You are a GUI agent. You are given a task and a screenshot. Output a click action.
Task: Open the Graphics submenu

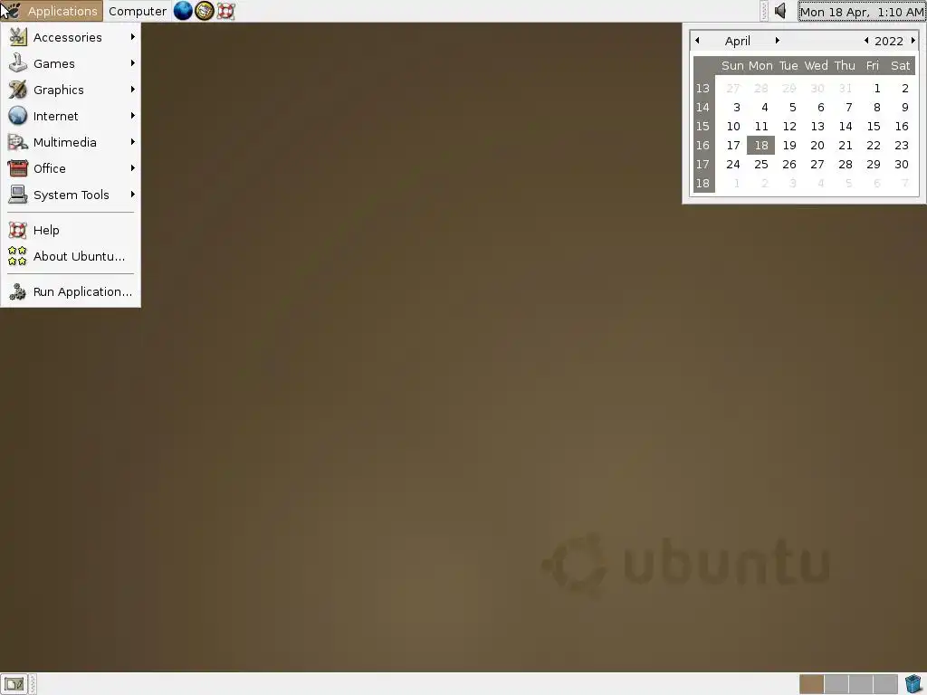click(71, 90)
